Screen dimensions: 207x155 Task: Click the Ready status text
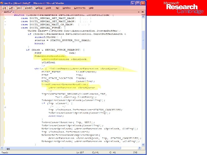pyautogui.click(x=5, y=152)
